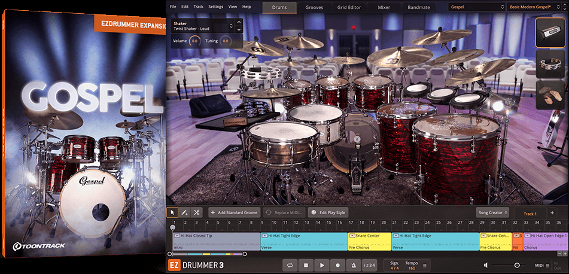Open the tempo and signature list menu
The image size is (569, 274).
(425, 265)
